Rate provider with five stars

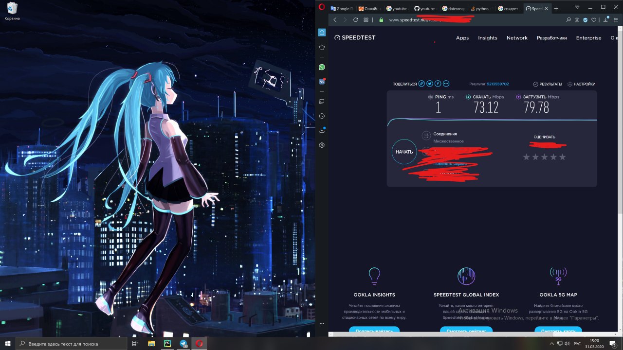tap(563, 157)
